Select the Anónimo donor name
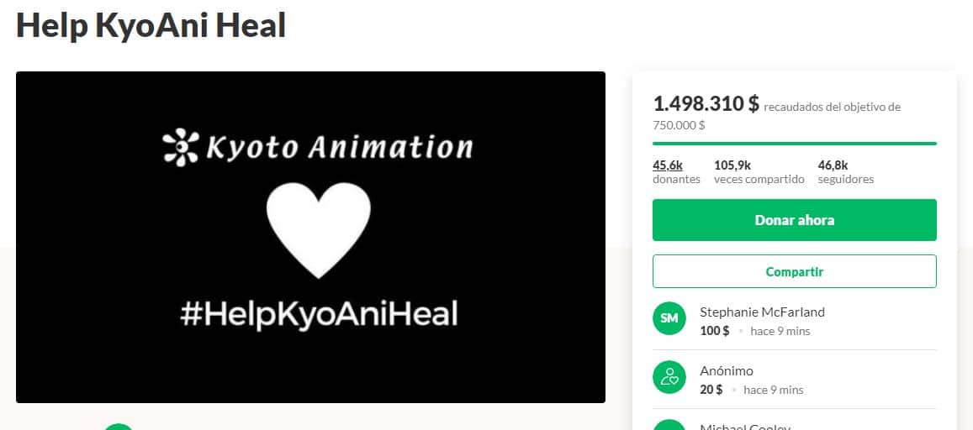This screenshot has width=973, height=430. tap(727, 370)
